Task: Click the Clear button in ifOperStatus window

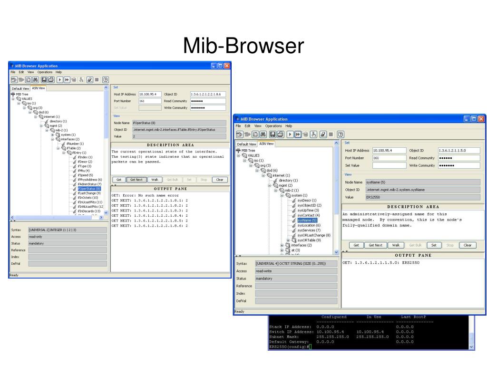Action: pyautogui.click(x=220, y=180)
